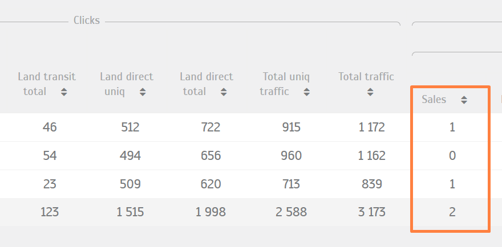The image size is (502, 247).
Task: Sort table using Total traffic arrows
Action: (x=370, y=92)
